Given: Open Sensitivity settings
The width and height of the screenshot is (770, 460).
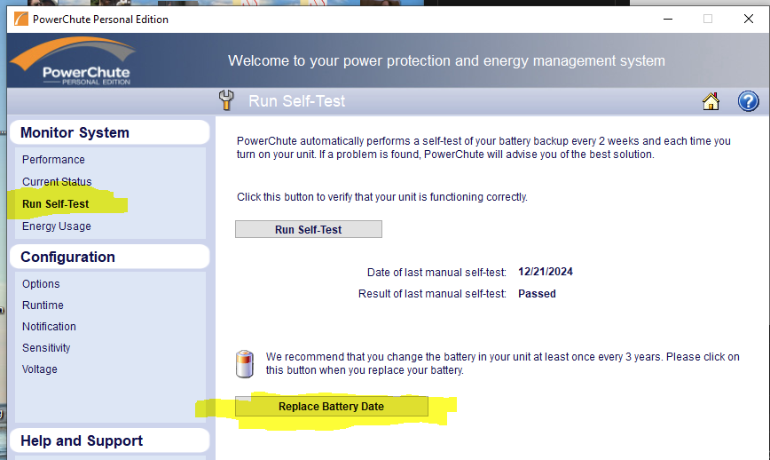Looking at the screenshot, I should [46, 348].
